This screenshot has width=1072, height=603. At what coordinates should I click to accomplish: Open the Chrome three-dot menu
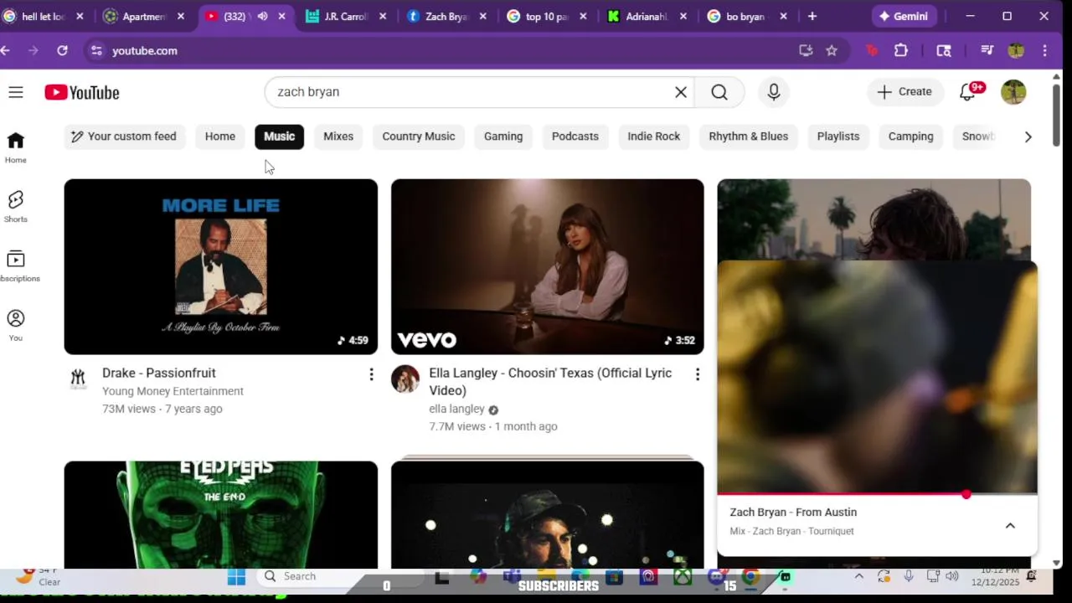pyautogui.click(x=1044, y=50)
